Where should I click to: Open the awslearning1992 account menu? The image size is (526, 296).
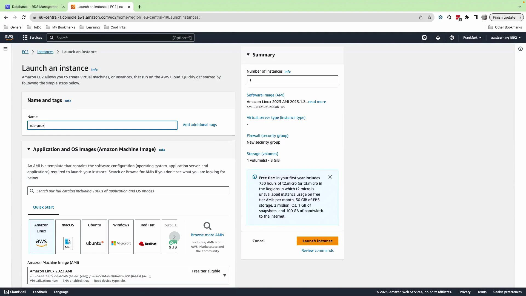tap(506, 38)
